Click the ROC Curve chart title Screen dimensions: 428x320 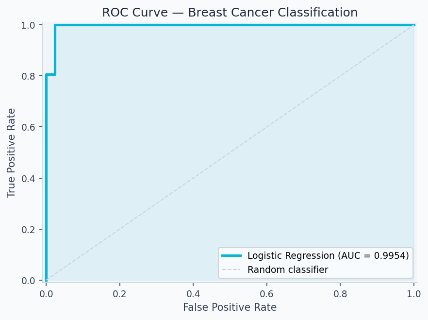(230, 13)
